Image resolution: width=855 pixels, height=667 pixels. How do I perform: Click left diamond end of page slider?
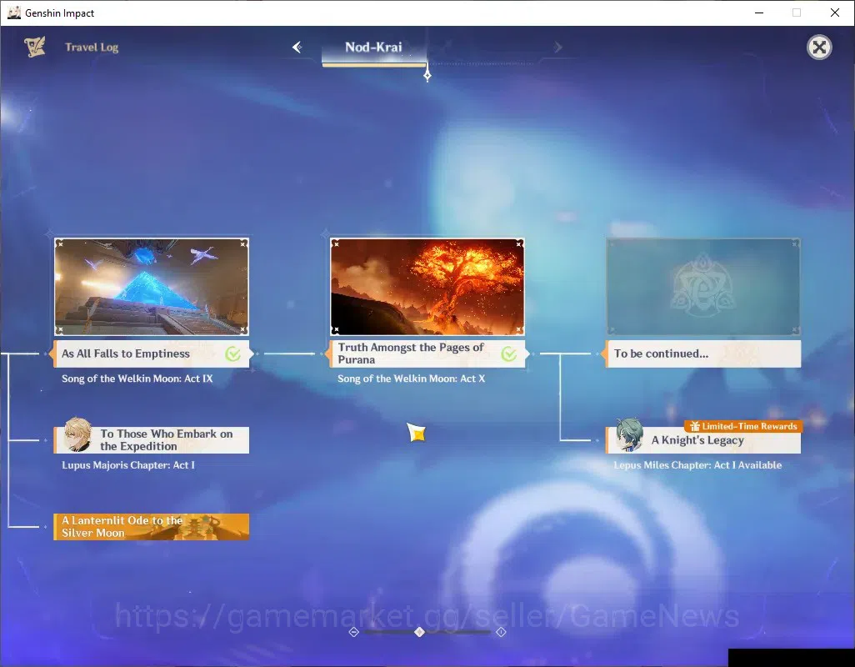pos(354,631)
